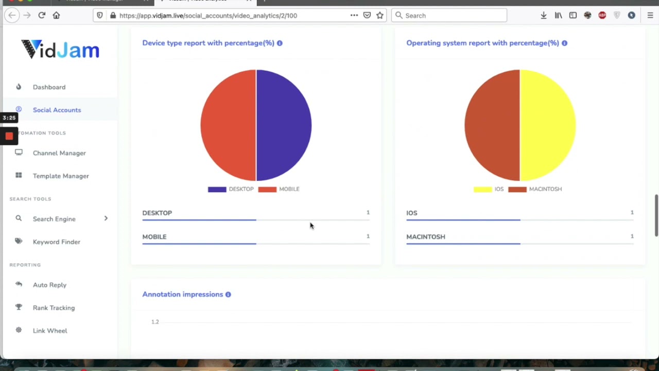Click the MACINTOSH progress bar
659x371 pixels.
(520, 244)
